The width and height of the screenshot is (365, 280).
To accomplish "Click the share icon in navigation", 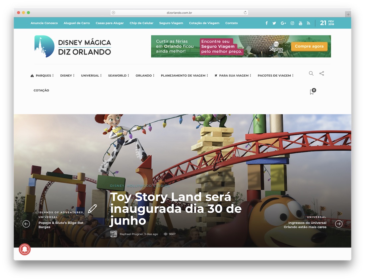I will (322, 73).
